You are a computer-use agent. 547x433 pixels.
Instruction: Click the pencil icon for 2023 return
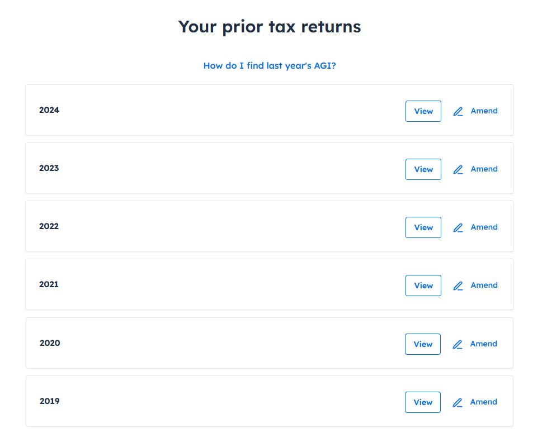coord(458,170)
